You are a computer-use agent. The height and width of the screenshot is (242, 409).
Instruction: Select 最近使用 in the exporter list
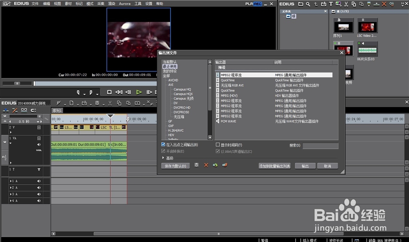tap(170, 67)
